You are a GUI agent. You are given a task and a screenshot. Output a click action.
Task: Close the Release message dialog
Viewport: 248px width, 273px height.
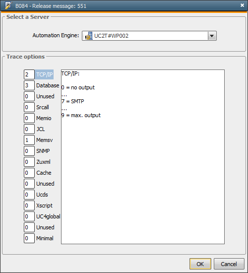[242, 5]
